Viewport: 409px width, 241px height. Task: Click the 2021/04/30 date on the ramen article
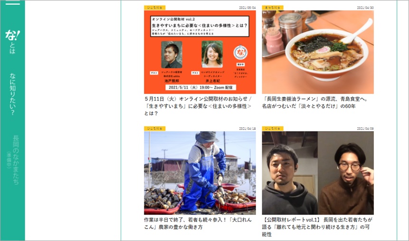coord(365,8)
